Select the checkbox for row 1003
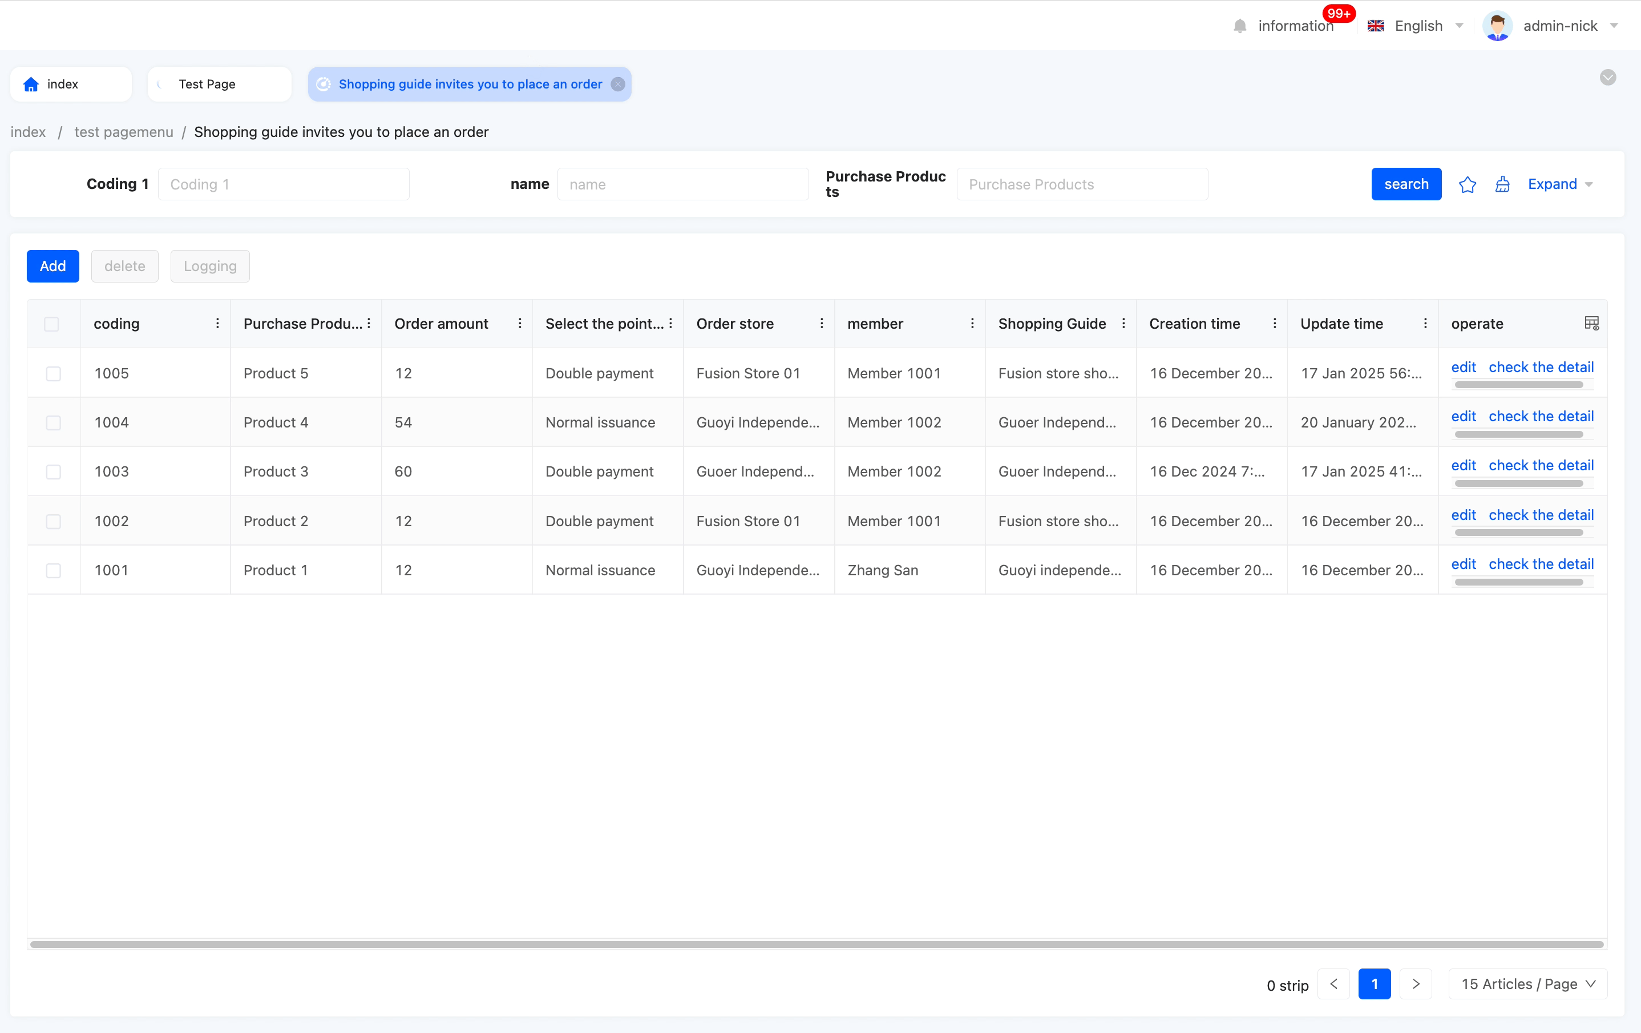1641x1033 pixels. 53,472
